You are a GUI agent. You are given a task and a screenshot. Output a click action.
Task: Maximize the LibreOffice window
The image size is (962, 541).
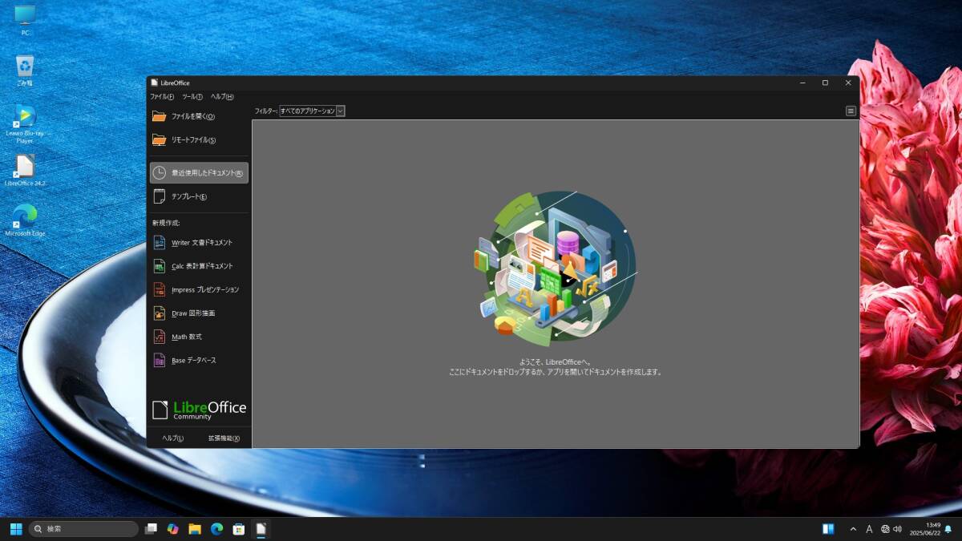coord(825,83)
